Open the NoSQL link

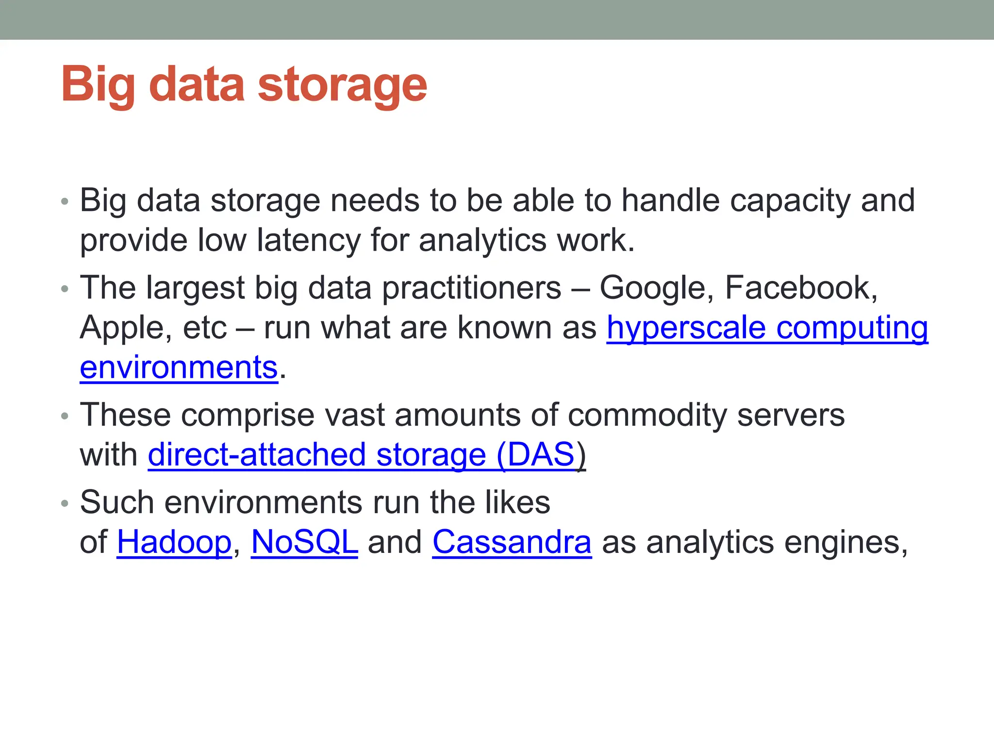point(304,542)
